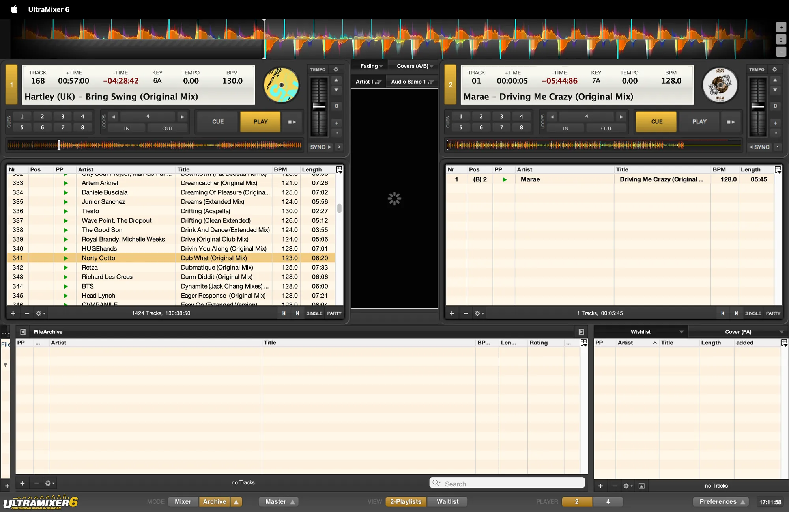
Task: Open the Wishlist dropdown arrow
Action: point(681,332)
